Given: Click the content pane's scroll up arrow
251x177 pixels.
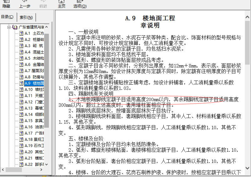Looking at the screenshot, I should 247,17.
